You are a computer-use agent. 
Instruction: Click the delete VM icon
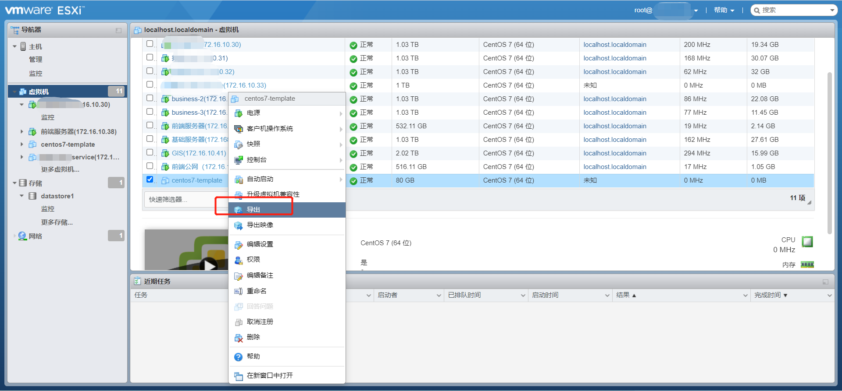tap(239, 338)
